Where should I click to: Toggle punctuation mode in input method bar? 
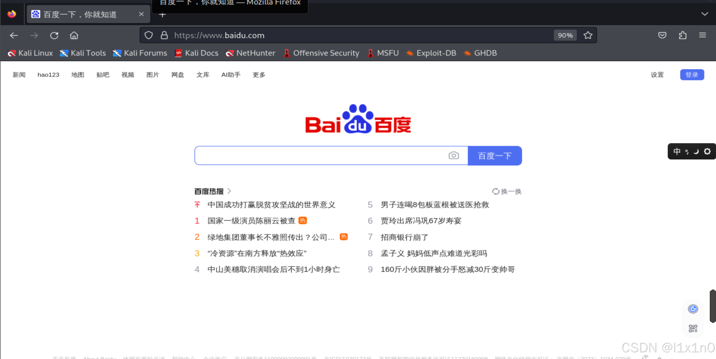coord(687,152)
